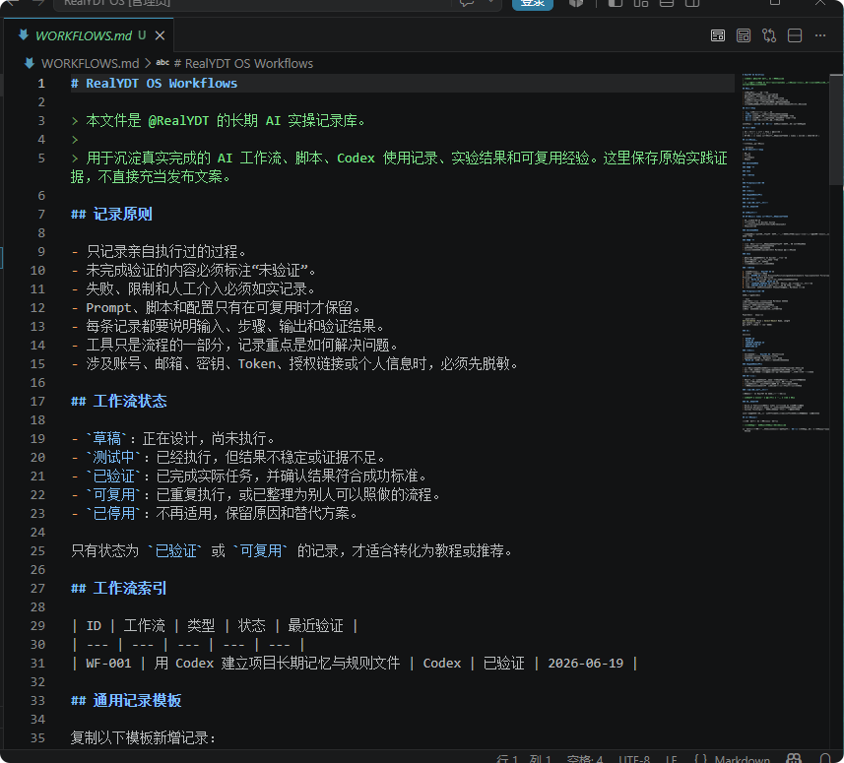
Task: Click the 登录 sign-in button
Action: point(533,3)
